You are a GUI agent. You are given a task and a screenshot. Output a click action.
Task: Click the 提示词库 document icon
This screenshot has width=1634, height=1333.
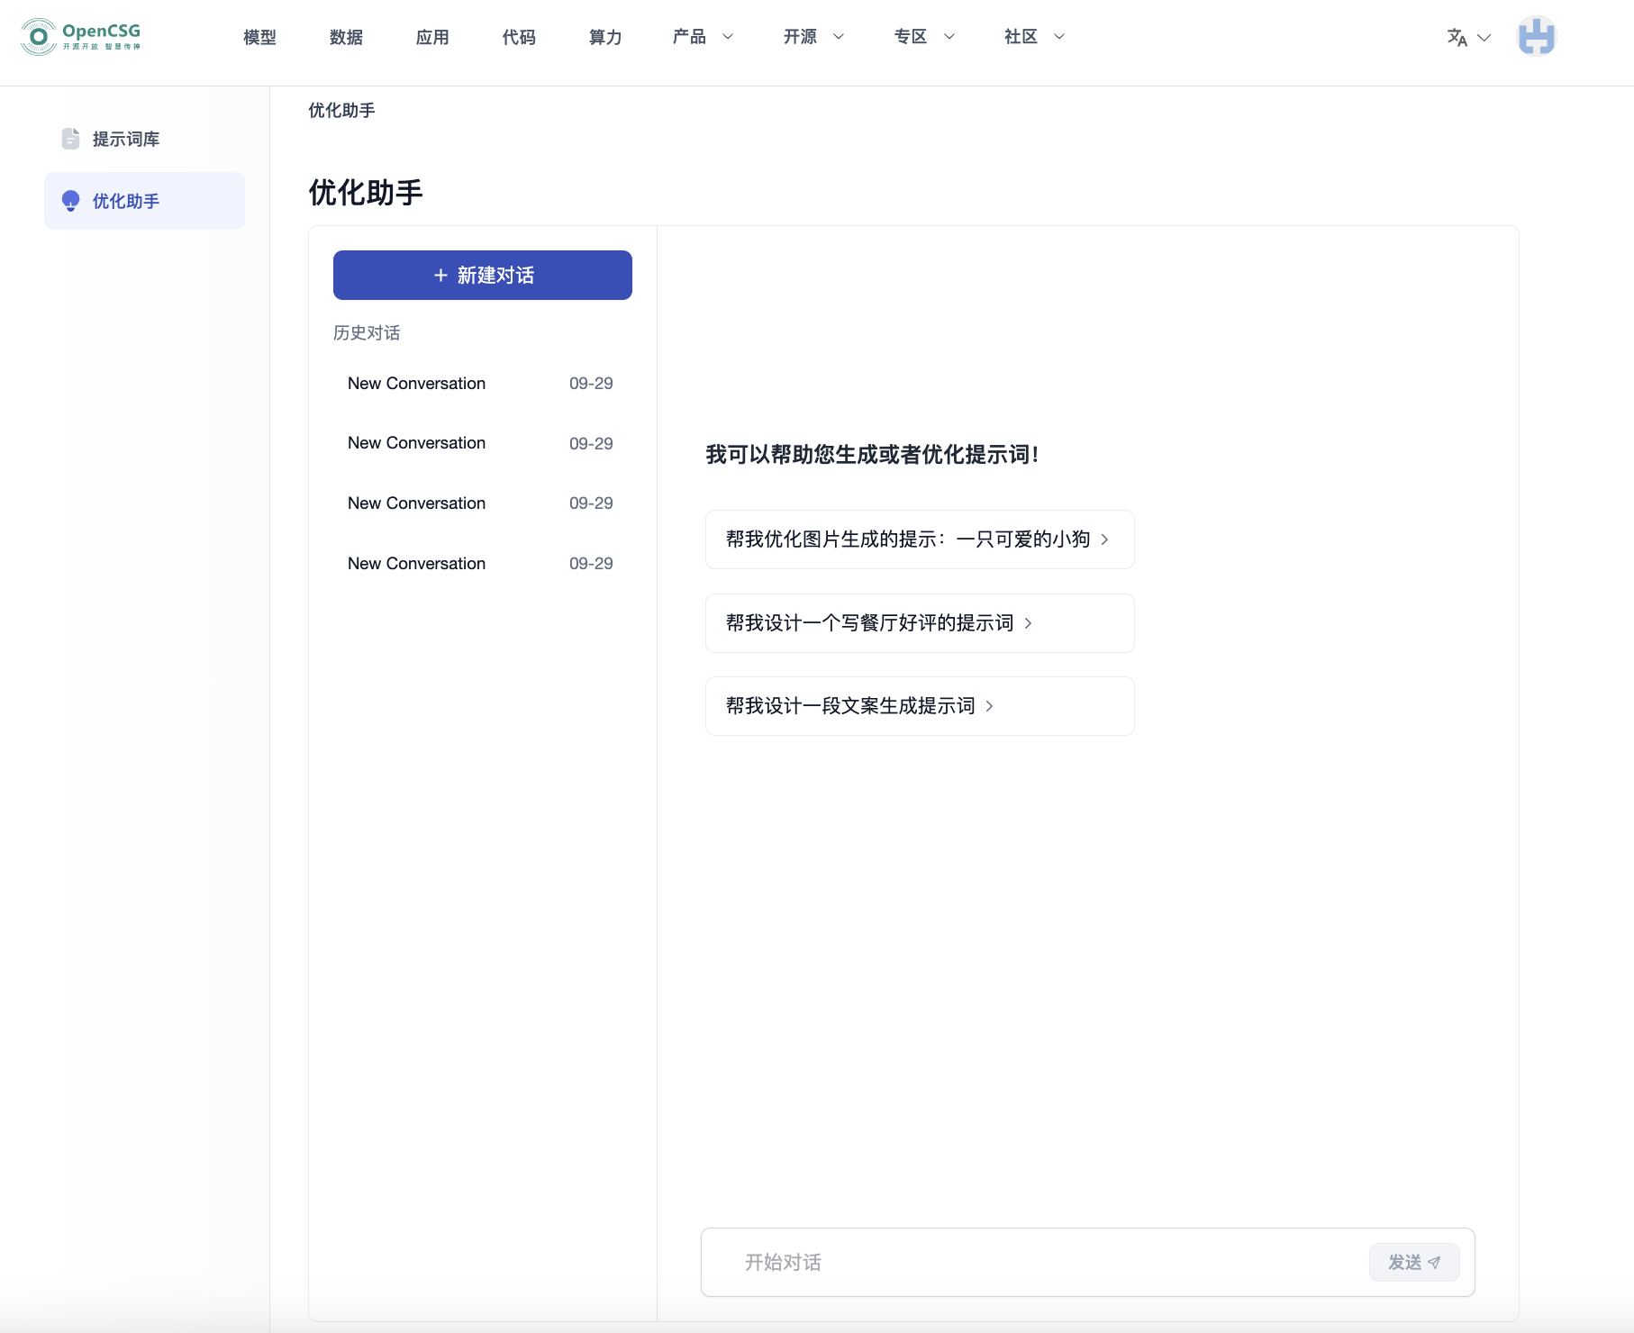point(70,139)
